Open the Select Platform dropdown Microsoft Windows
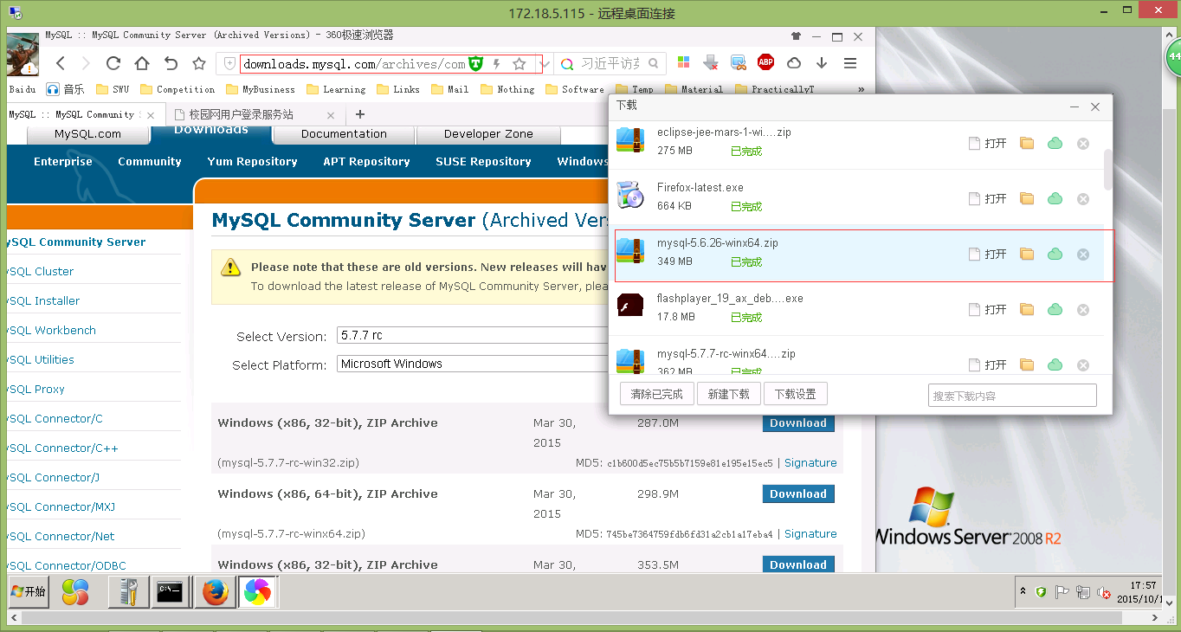The image size is (1181, 632). pyautogui.click(x=473, y=364)
